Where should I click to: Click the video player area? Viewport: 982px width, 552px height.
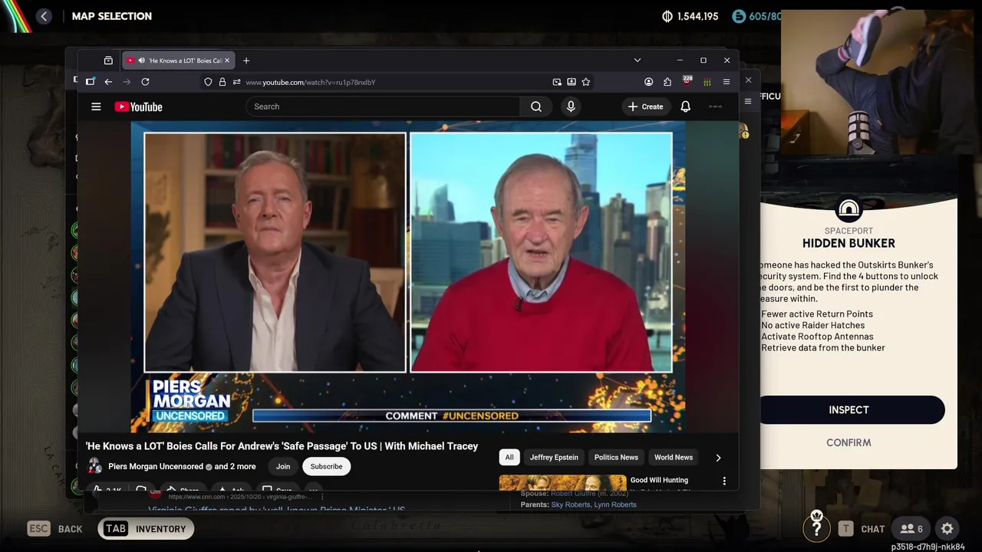pyautogui.click(x=407, y=276)
